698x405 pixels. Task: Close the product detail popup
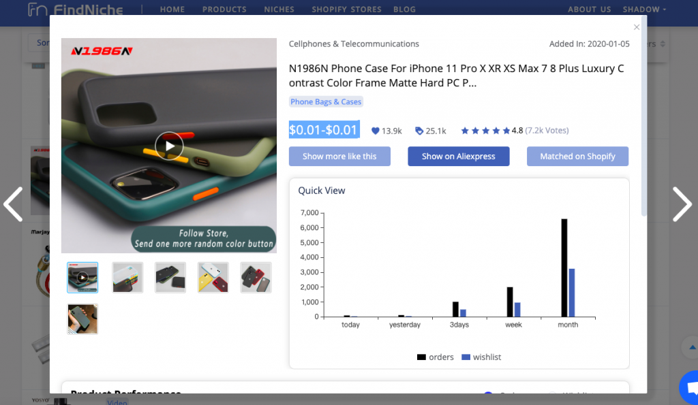(637, 27)
